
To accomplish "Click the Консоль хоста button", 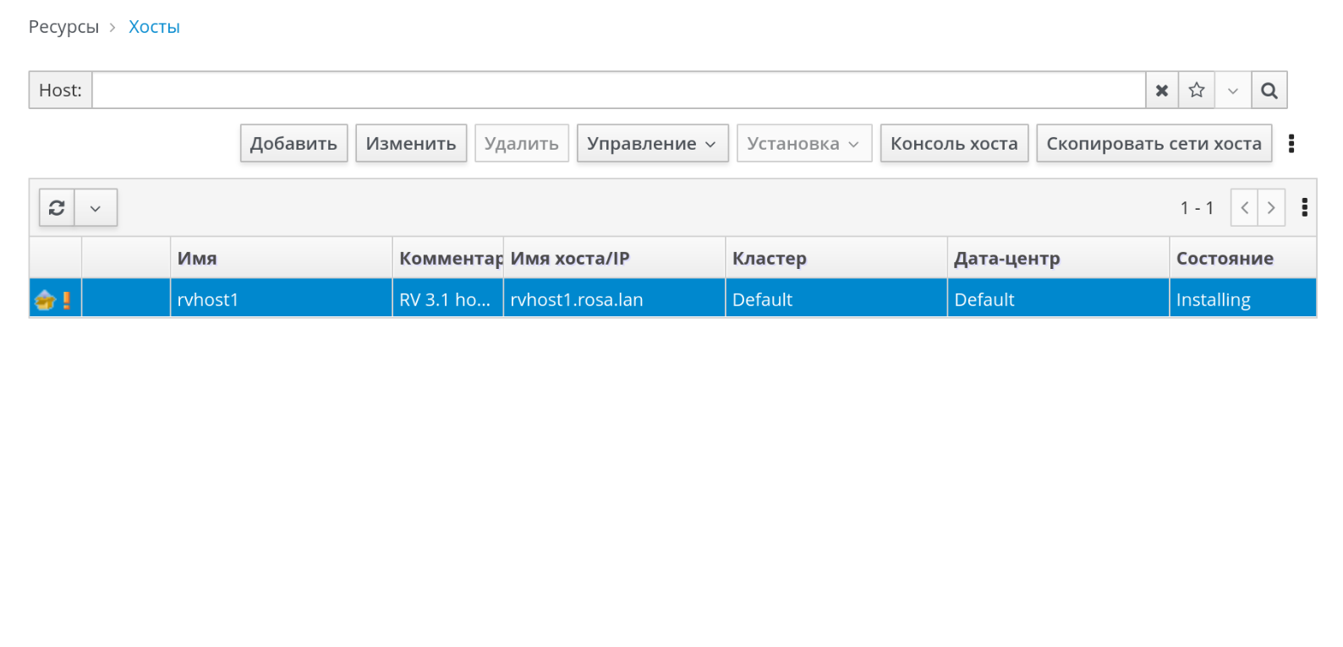I will click(953, 144).
